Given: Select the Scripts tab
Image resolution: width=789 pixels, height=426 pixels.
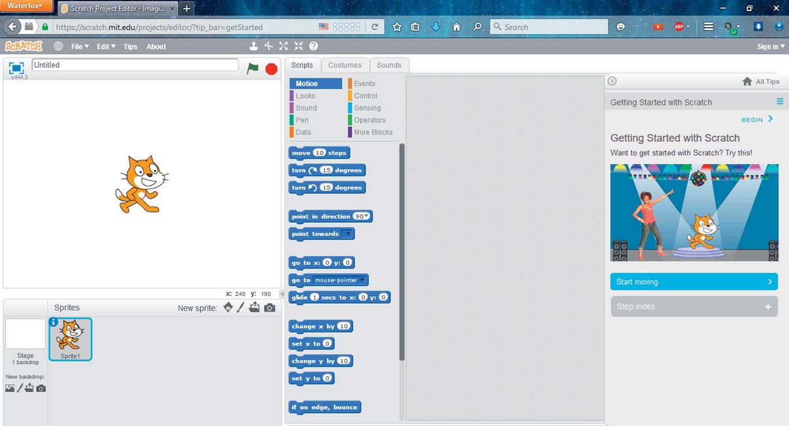Looking at the screenshot, I should [x=302, y=65].
